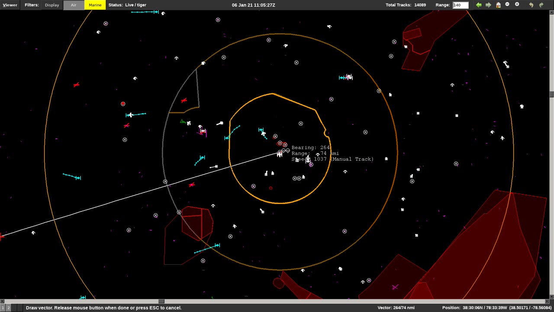Image resolution: width=554 pixels, height=312 pixels.
Task: Click the Range input field
Action: pos(461,5)
